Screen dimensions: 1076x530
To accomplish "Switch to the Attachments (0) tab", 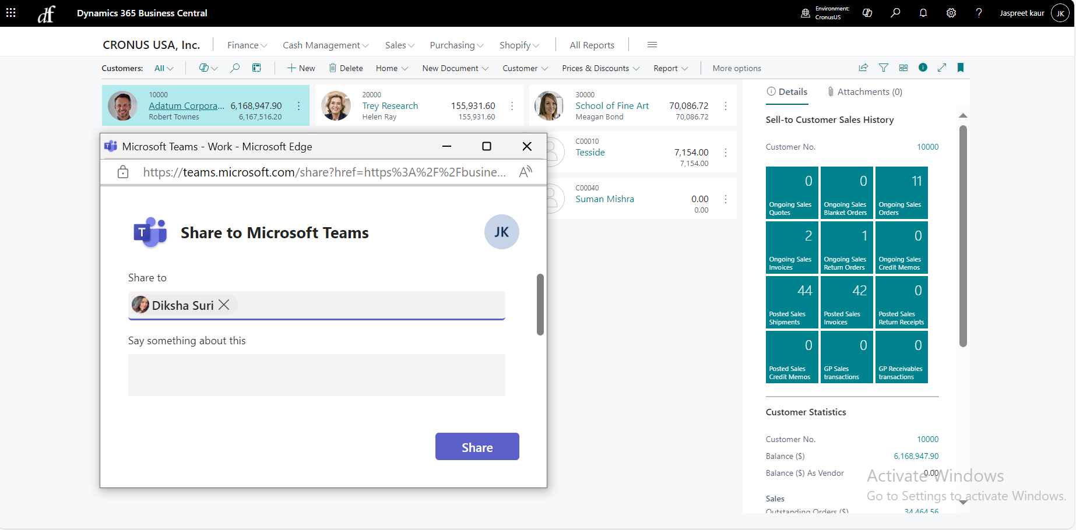I will pyautogui.click(x=864, y=91).
